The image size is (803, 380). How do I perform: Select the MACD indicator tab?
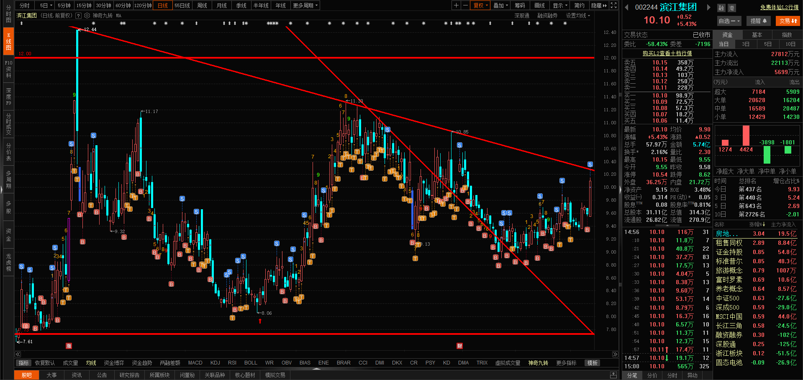click(x=195, y=363)
